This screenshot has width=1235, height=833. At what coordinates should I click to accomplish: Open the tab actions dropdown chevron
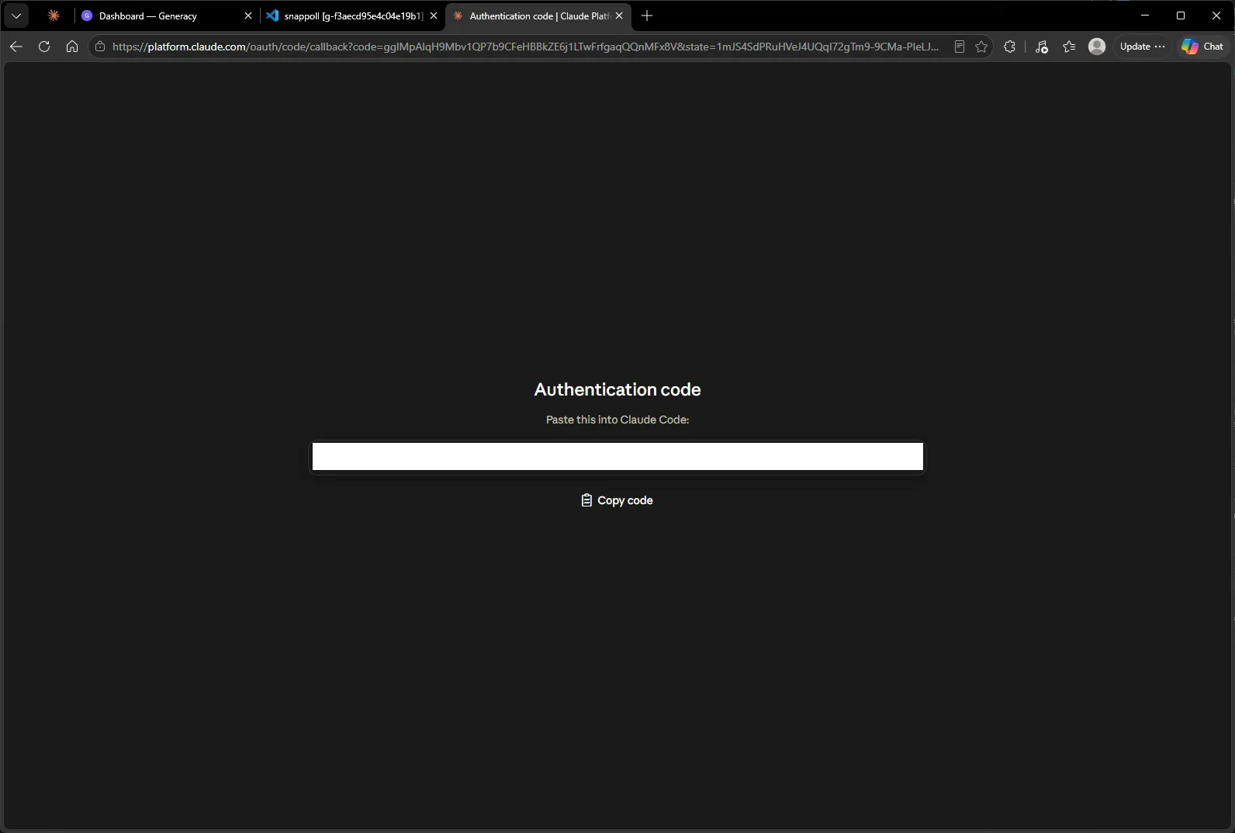pyautogui.click(x=16, y=16)
